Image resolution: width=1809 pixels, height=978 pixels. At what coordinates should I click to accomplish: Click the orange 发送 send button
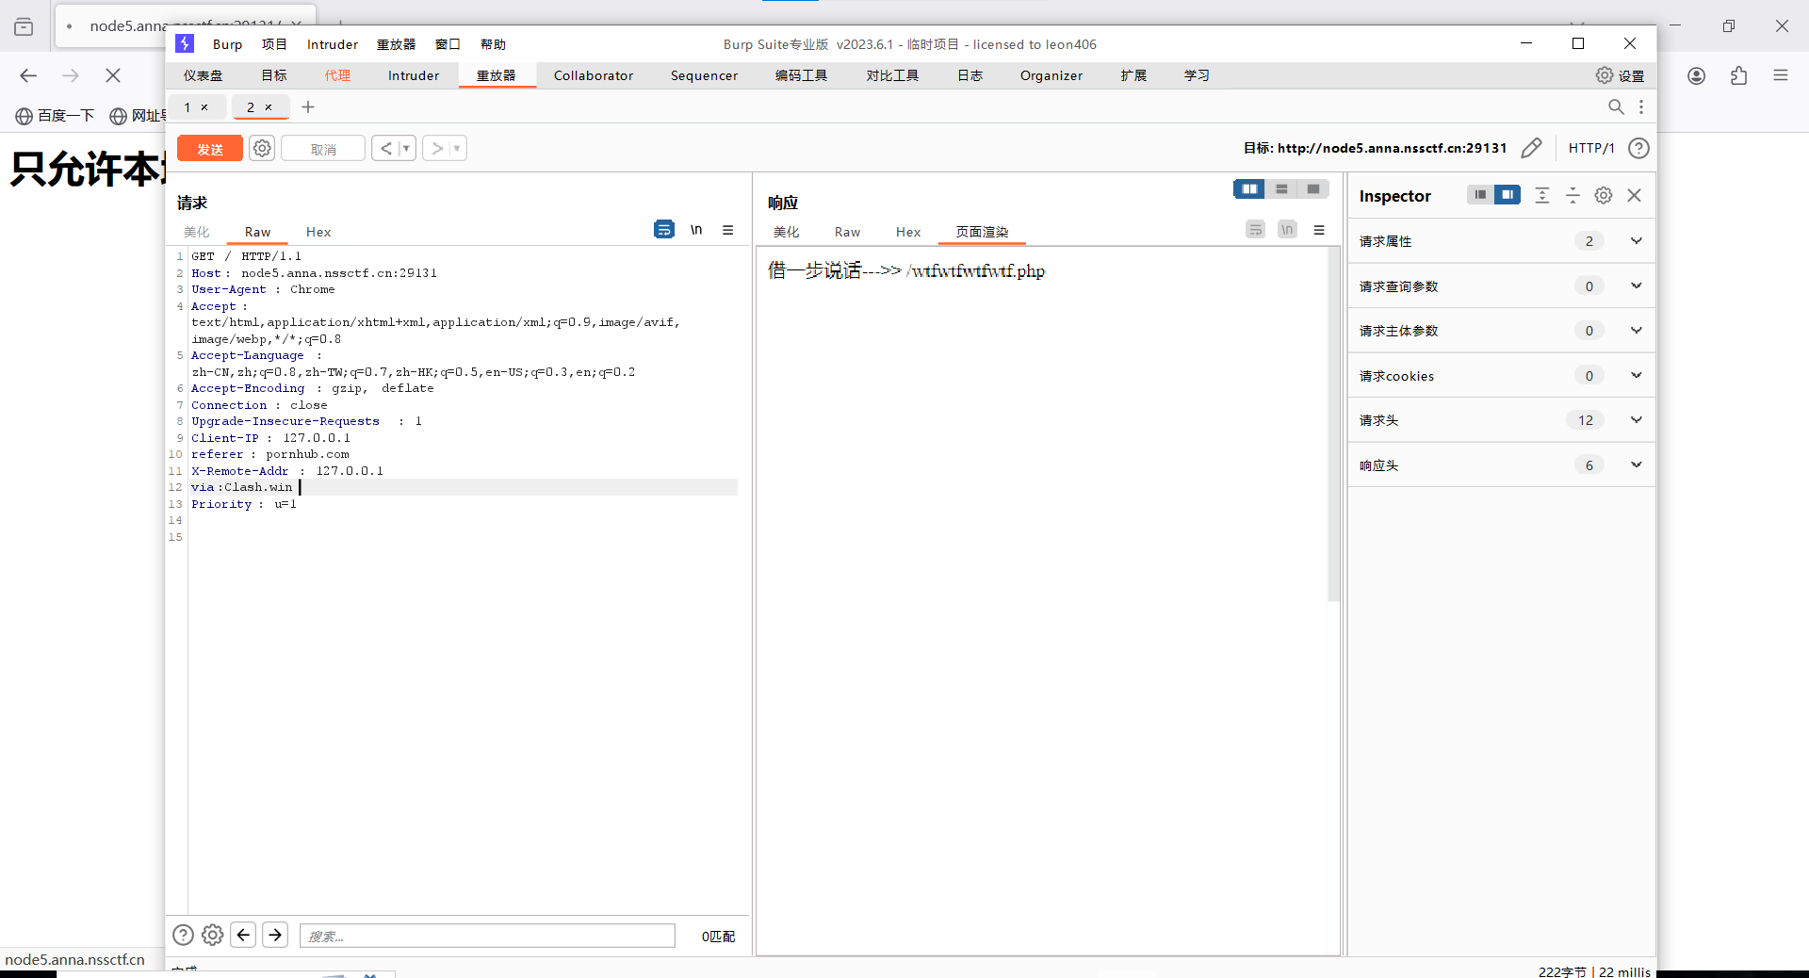click(x=210, y=149)
